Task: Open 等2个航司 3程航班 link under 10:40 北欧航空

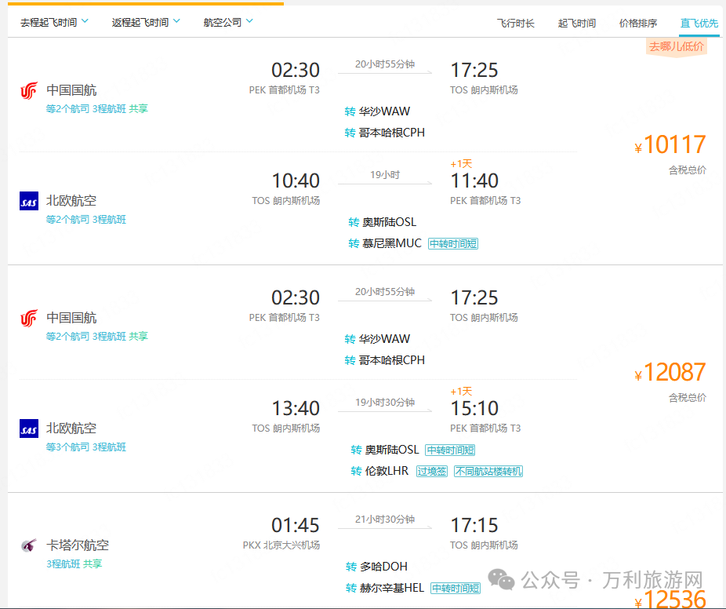Action: click(85, 220)
